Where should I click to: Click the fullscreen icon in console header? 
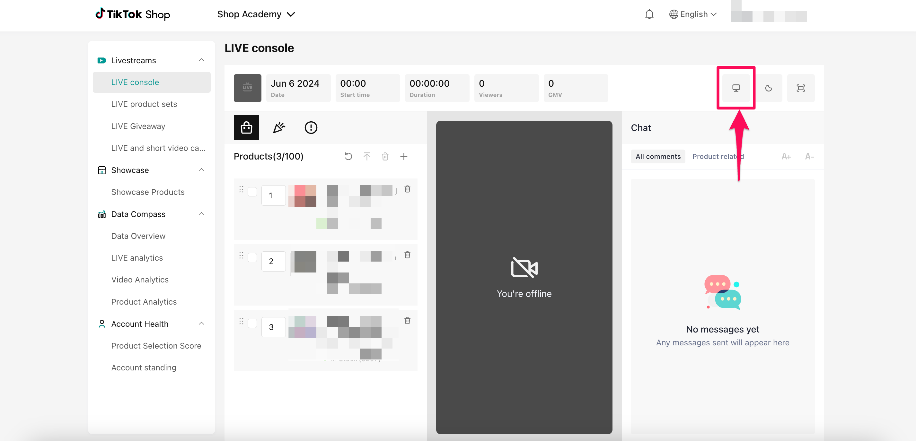(x=800, y=88)
